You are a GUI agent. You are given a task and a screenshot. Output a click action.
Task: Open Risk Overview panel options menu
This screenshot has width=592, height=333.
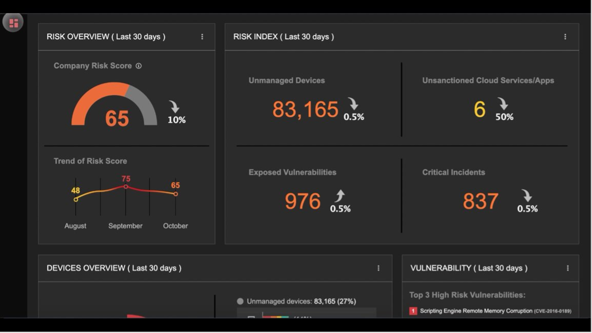(202, 37)
